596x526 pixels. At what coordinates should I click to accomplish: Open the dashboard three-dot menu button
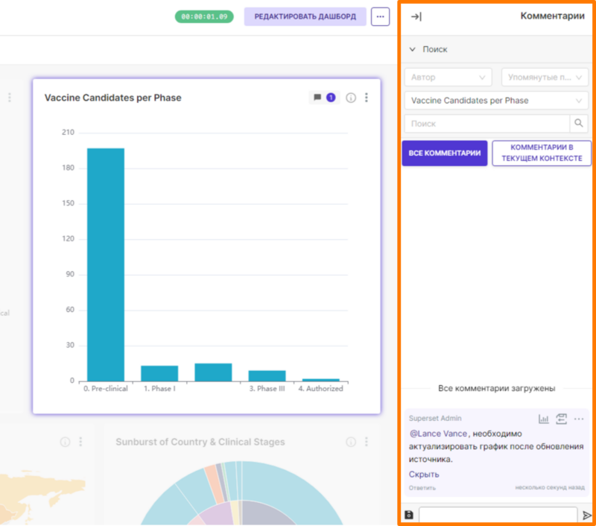click(x=380, y=16)
